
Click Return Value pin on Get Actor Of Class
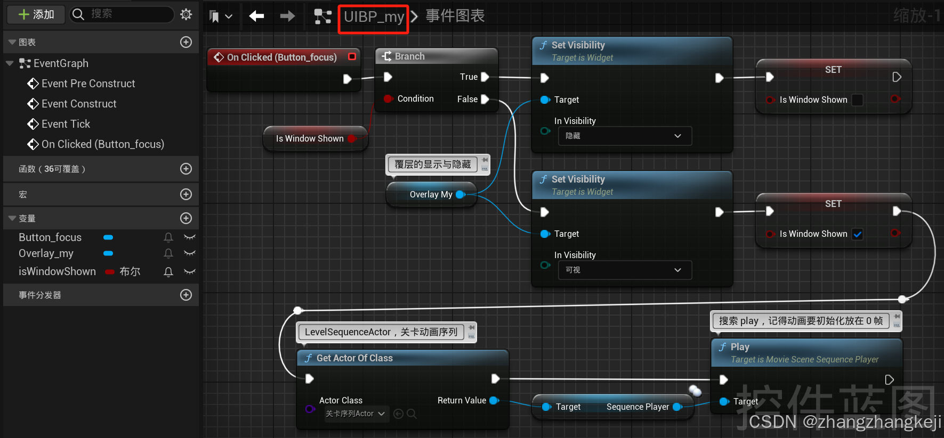click(x=494, y=401)
